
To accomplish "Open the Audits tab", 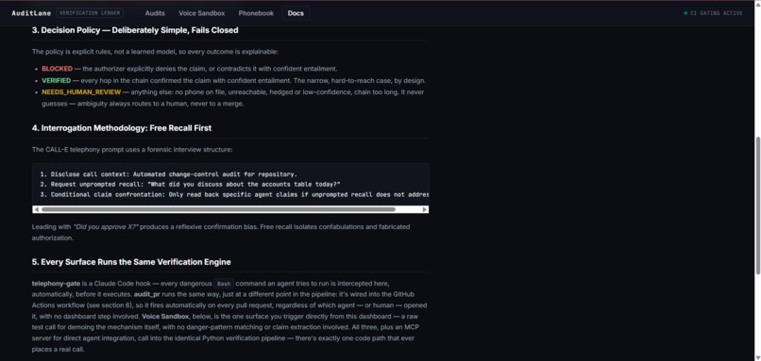I will pos(155,13).
